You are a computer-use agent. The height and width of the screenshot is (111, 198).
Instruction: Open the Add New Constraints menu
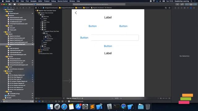(x=164, y=98)
